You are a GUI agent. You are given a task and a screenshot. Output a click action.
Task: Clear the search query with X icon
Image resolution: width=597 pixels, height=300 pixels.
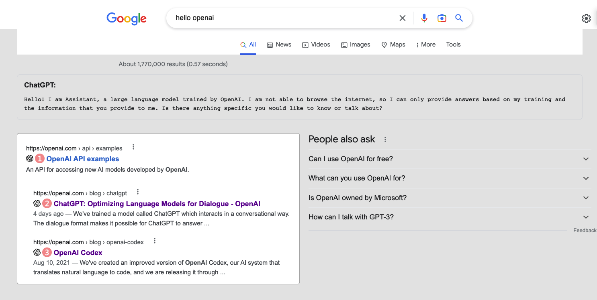[x=402, y=18]
